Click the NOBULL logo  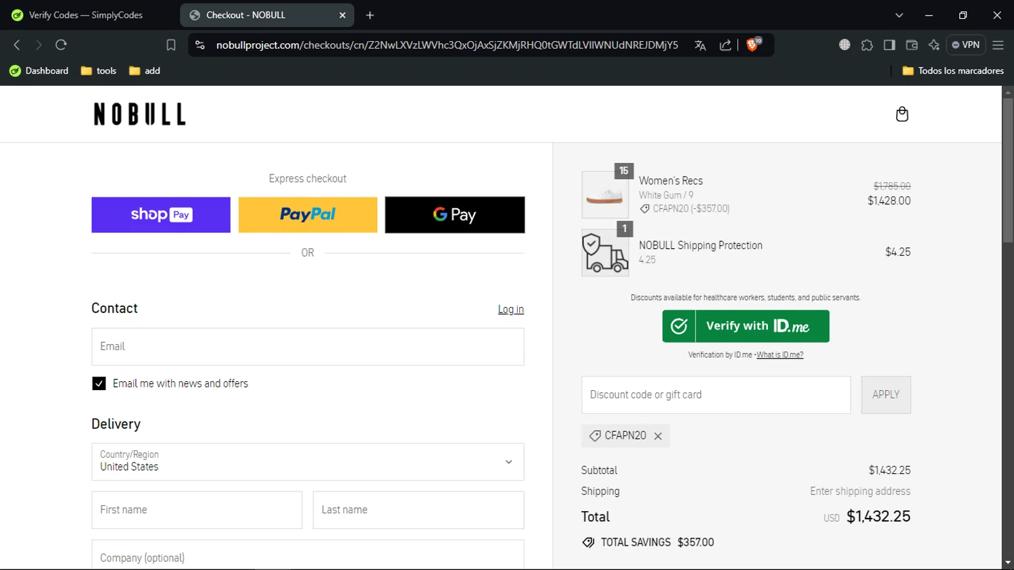[140, 114]
